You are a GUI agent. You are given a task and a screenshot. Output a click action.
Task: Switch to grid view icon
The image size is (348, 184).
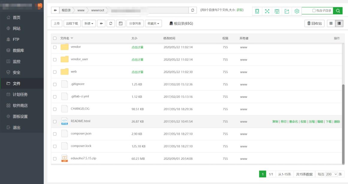331,23
